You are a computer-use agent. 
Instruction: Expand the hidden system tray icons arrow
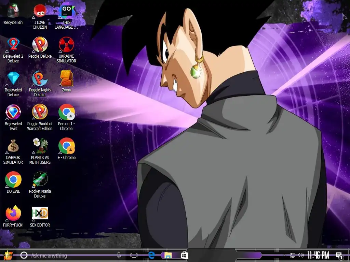click(x=284, y=256)
